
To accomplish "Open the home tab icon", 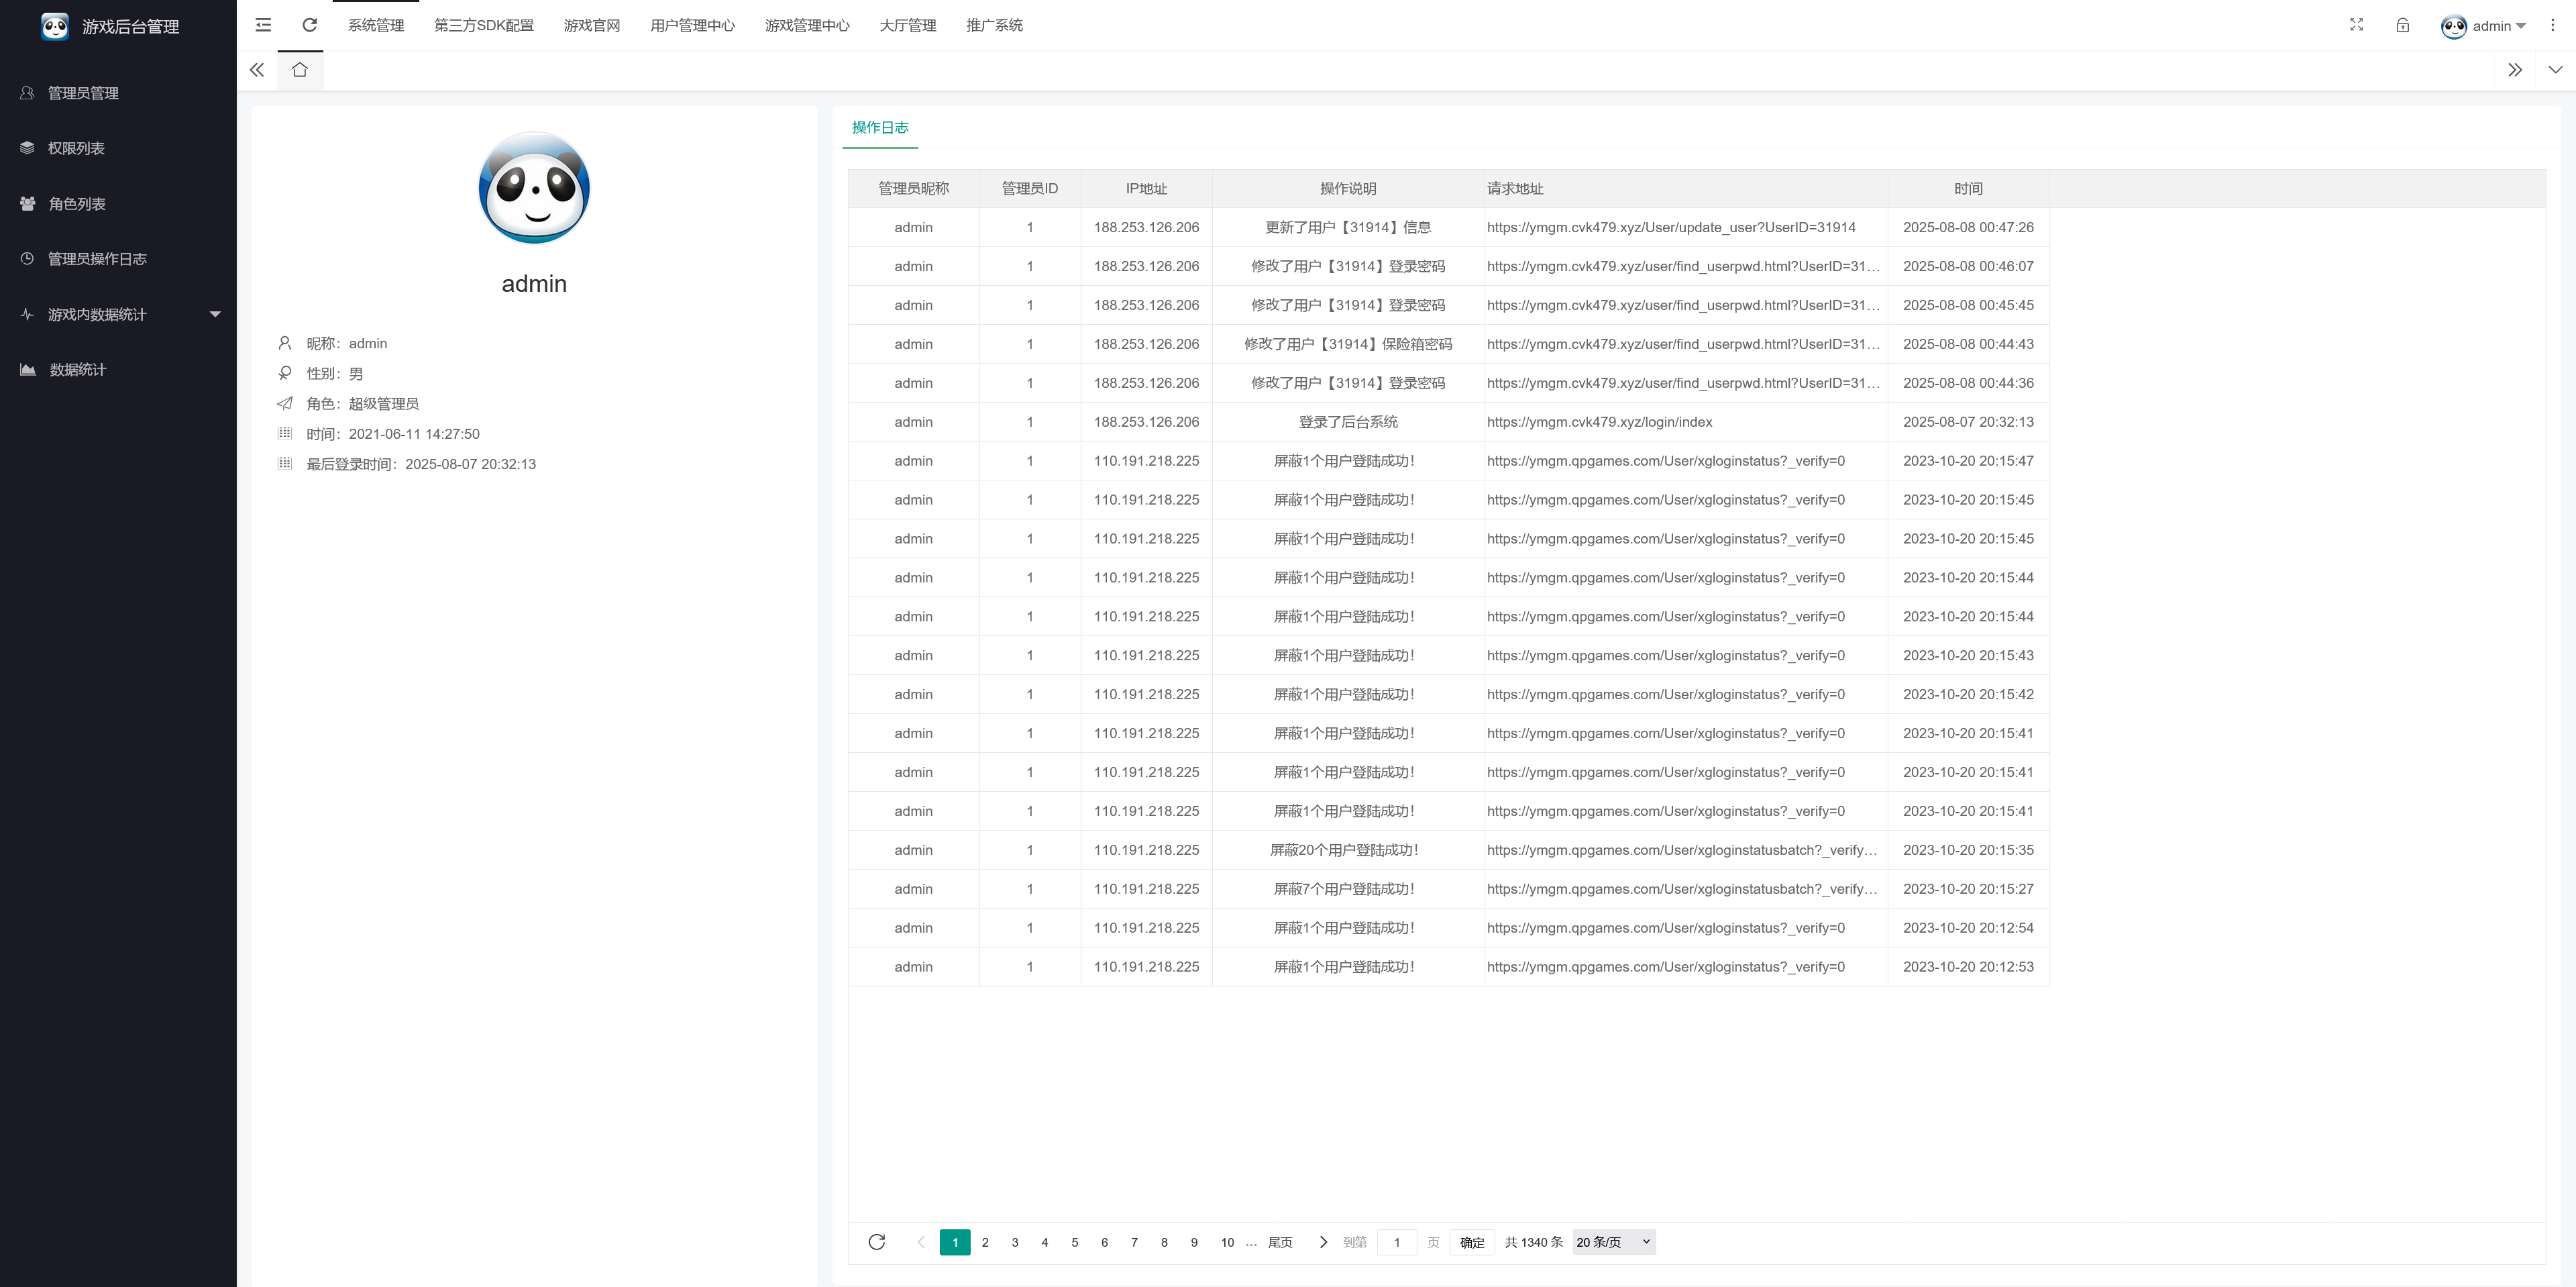I will pos(299,70).
